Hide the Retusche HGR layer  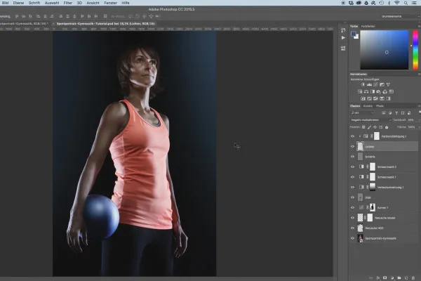[x=352, y=228]
